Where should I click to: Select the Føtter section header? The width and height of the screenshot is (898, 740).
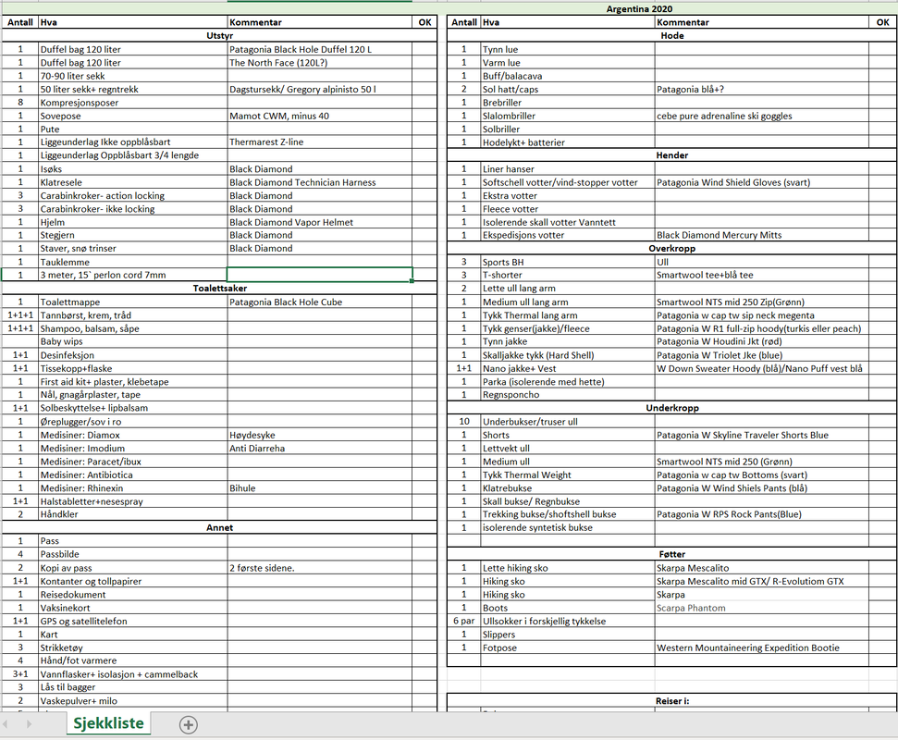pyautogui.click(x=671, y=554)
